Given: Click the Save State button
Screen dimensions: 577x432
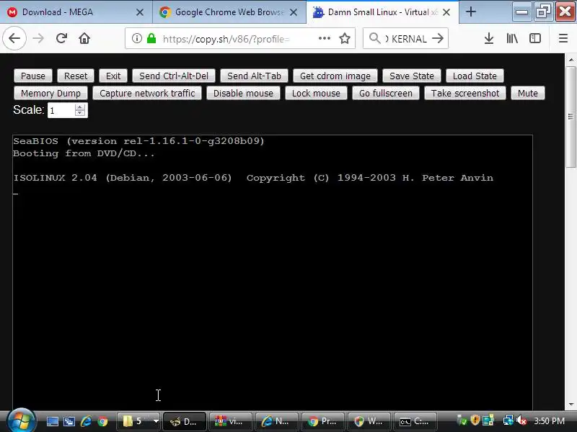Looking at the screenshot, I should pyautogui.click(x=412, y=76).
